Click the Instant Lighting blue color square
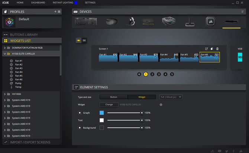Image resolution: width=249 pixels, height=153 pixels. [x=75, y=3]
